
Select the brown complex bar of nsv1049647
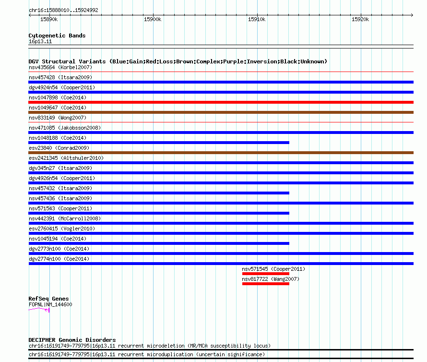[221, 112]
